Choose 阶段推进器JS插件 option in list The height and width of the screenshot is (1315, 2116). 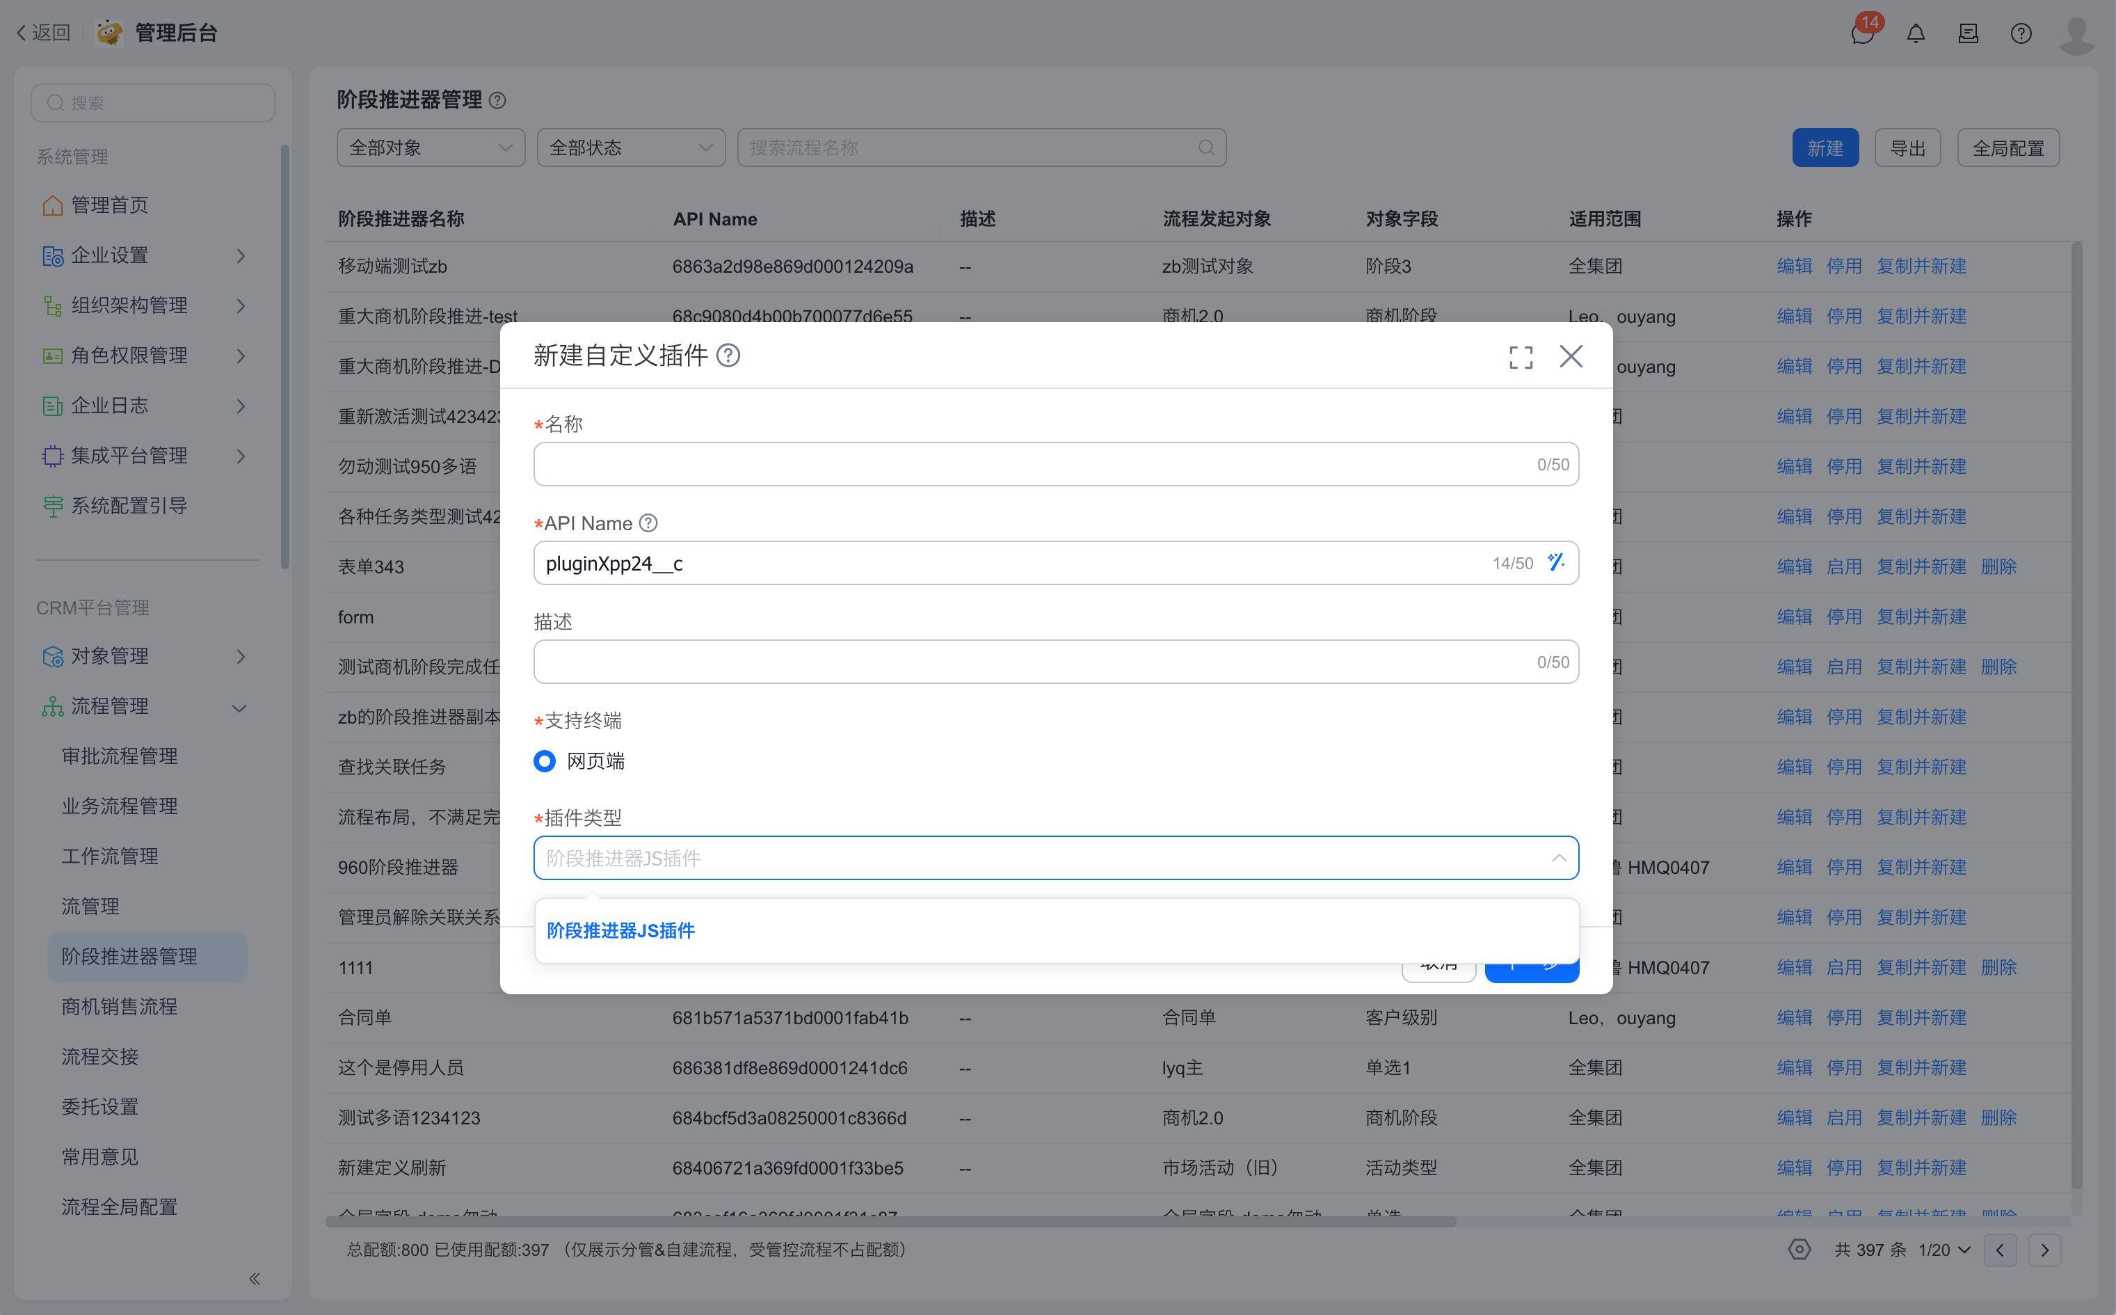620,931
